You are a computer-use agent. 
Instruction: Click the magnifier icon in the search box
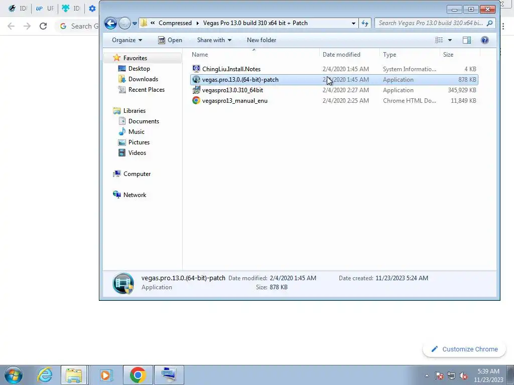pos(490,23)
